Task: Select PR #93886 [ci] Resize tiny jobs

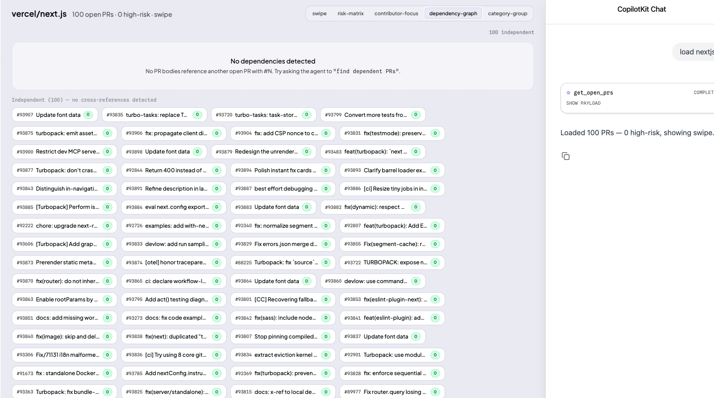Action: click(x=392, y=189)
